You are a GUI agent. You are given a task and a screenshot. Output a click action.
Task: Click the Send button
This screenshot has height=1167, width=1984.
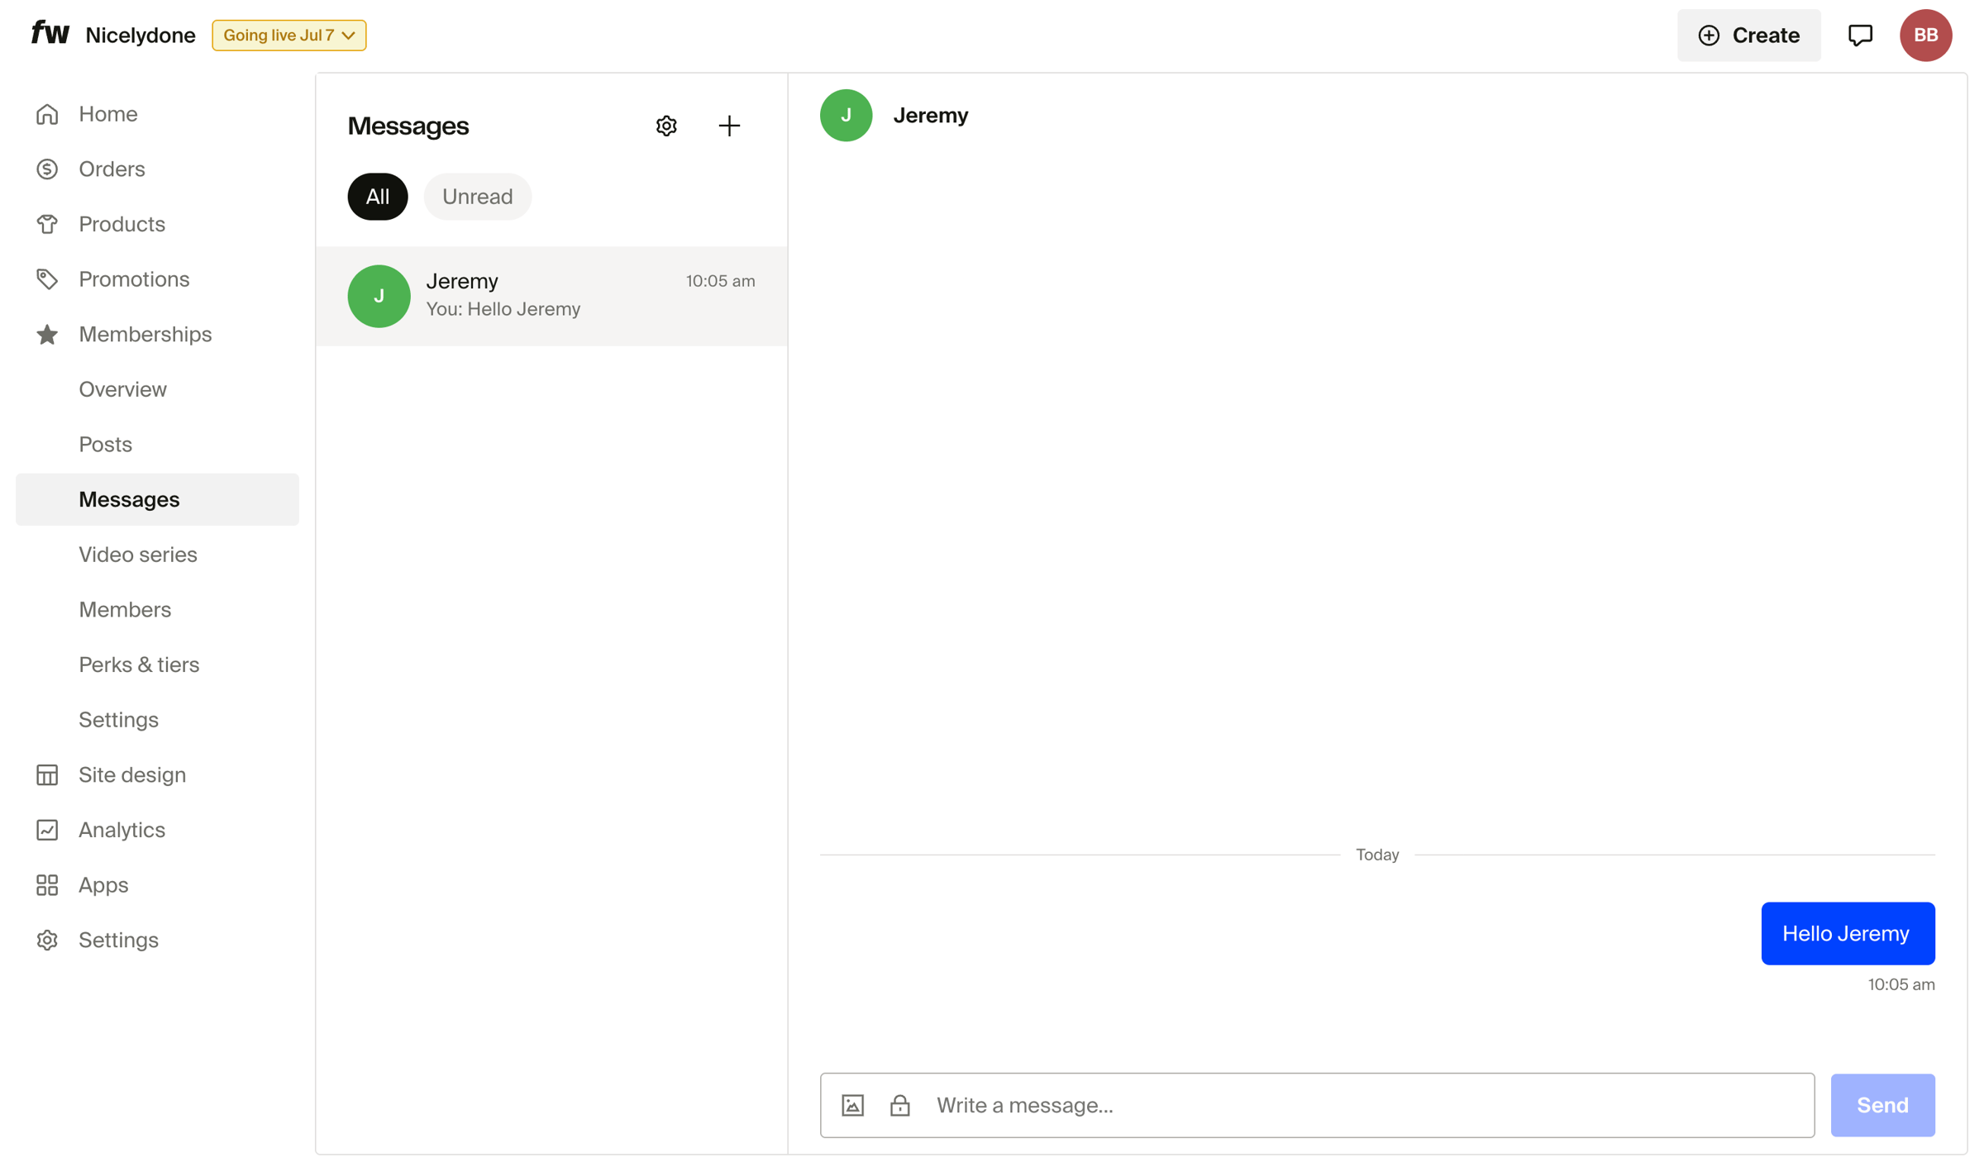click(1883, 1105)
